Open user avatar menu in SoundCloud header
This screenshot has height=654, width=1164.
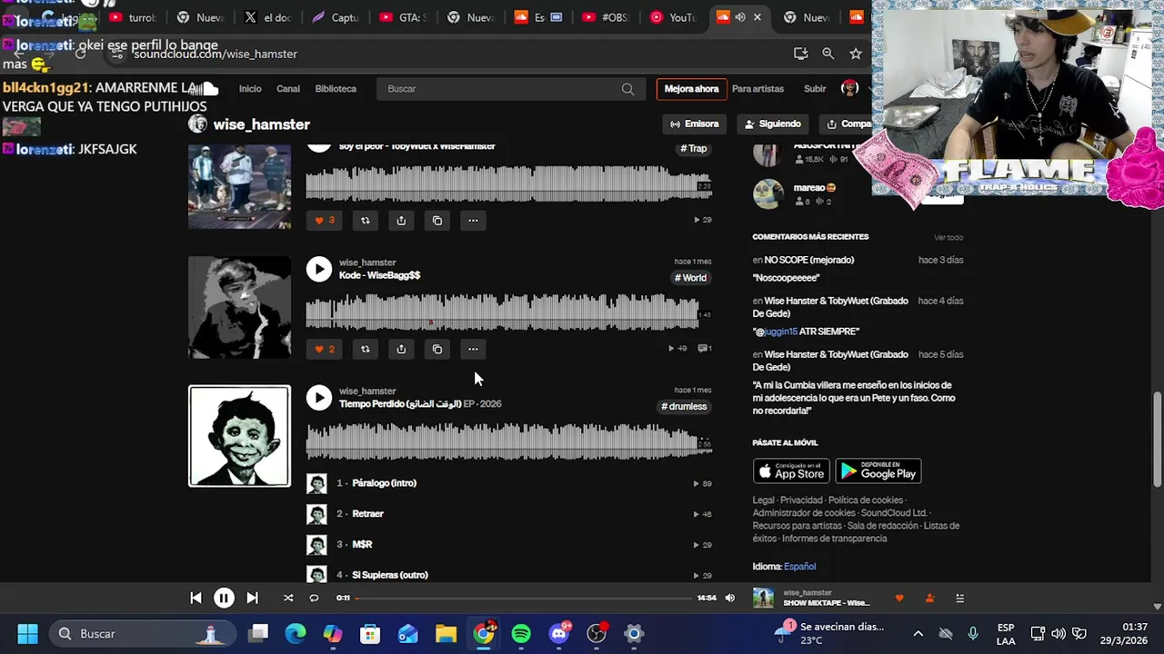pos(850,88)
